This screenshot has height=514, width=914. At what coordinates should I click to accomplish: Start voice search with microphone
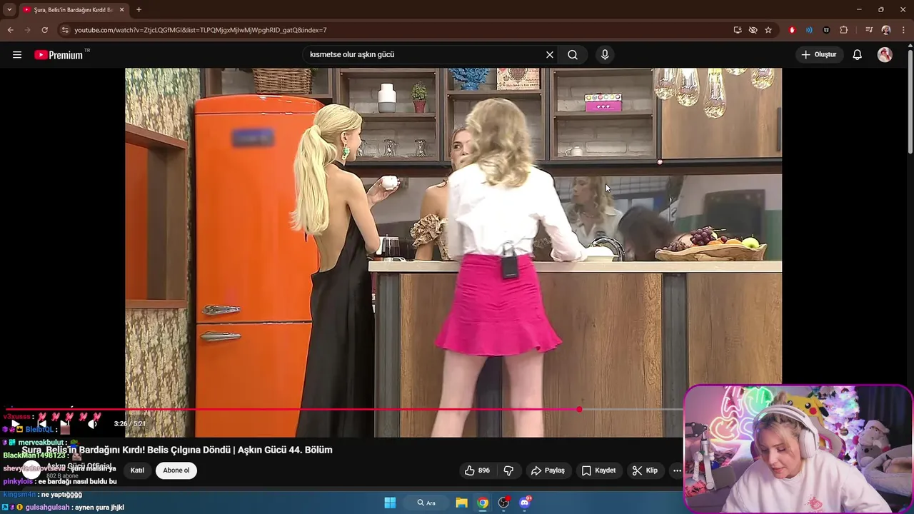pos(605,54)
